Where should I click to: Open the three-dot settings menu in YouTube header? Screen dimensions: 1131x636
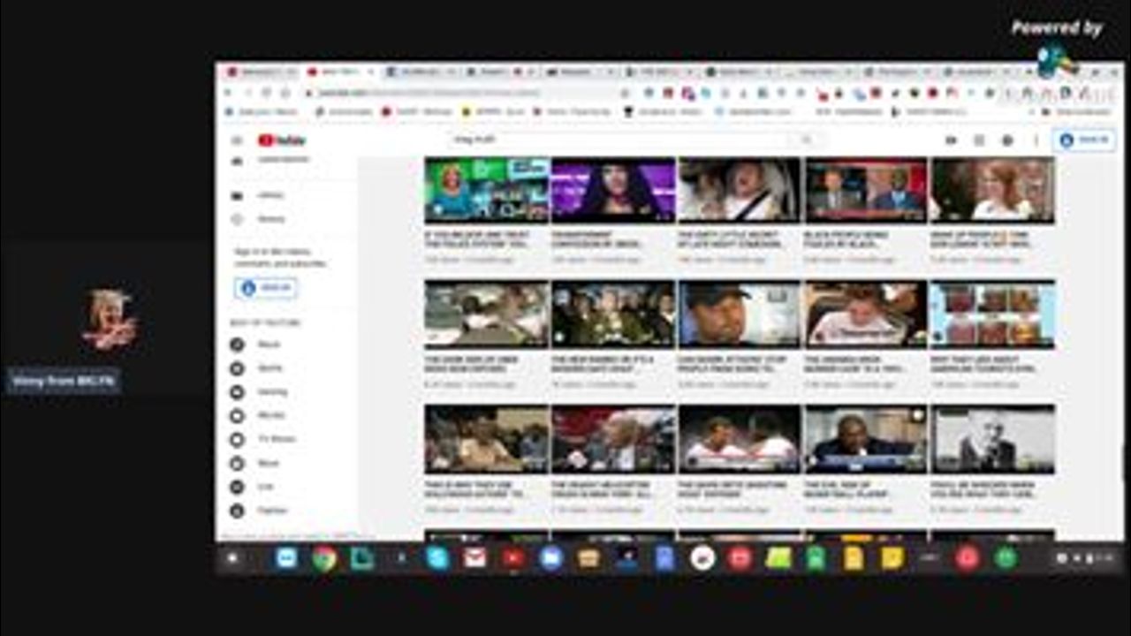click(x=1036, y=140)
